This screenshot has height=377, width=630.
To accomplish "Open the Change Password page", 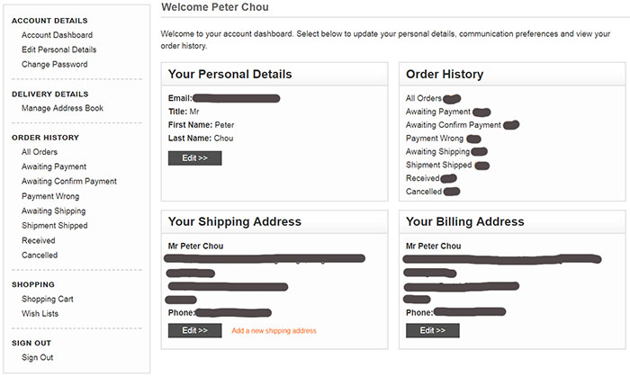I will click(55, 65).
